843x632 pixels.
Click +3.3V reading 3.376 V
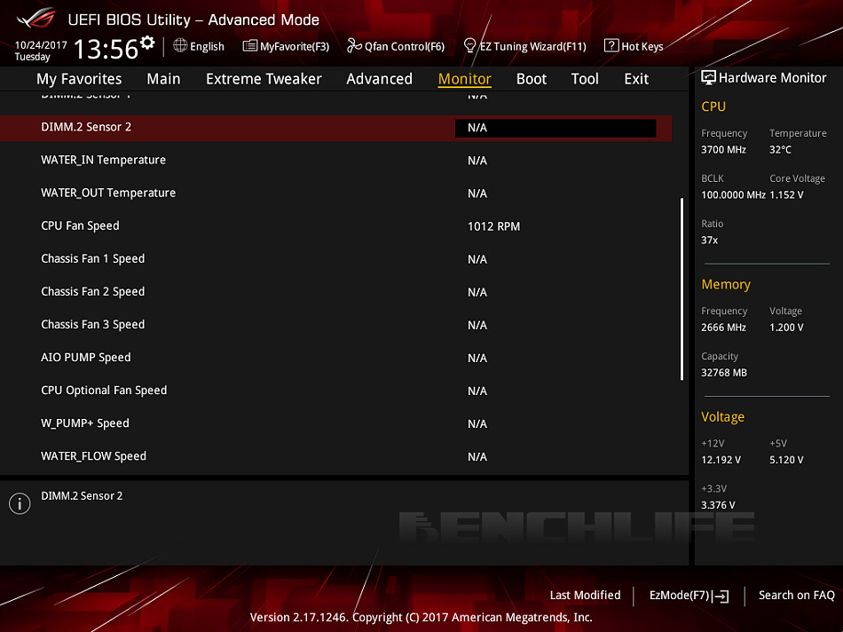tap(718, 505)
